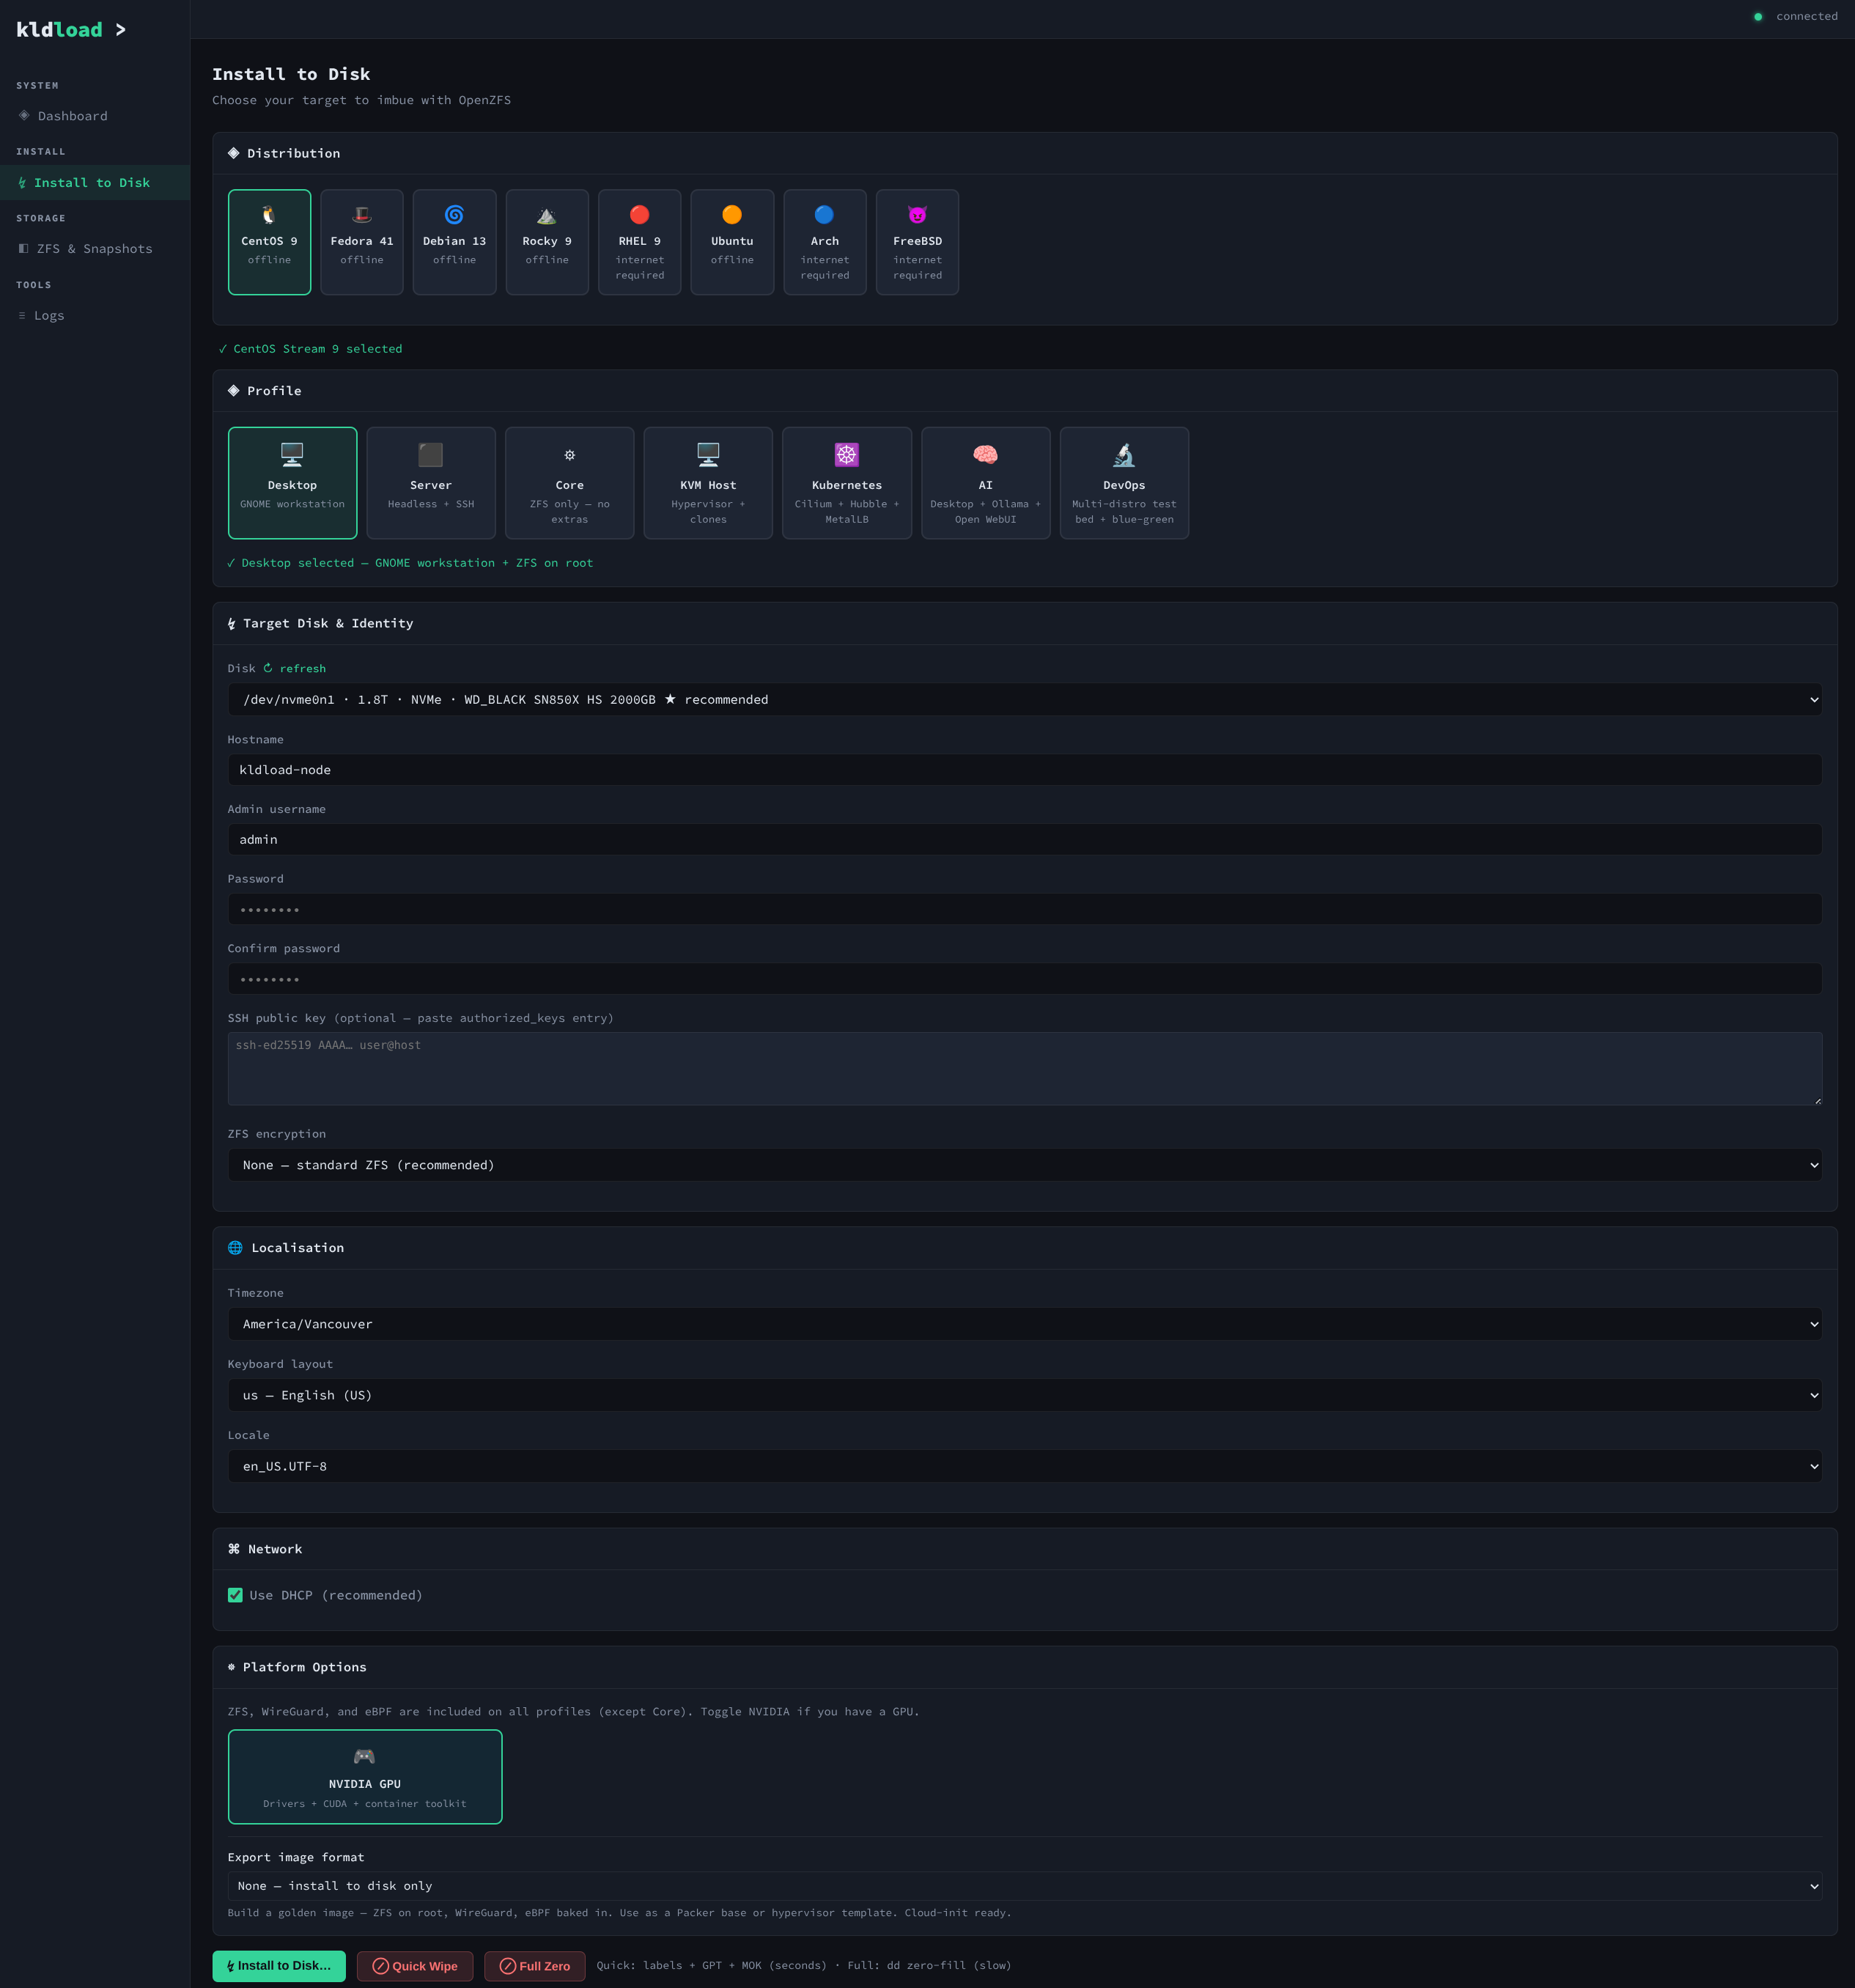Select the KVM Host monitor icon
Viewport: 1855px width, 1988px height.
pos(708,455)
